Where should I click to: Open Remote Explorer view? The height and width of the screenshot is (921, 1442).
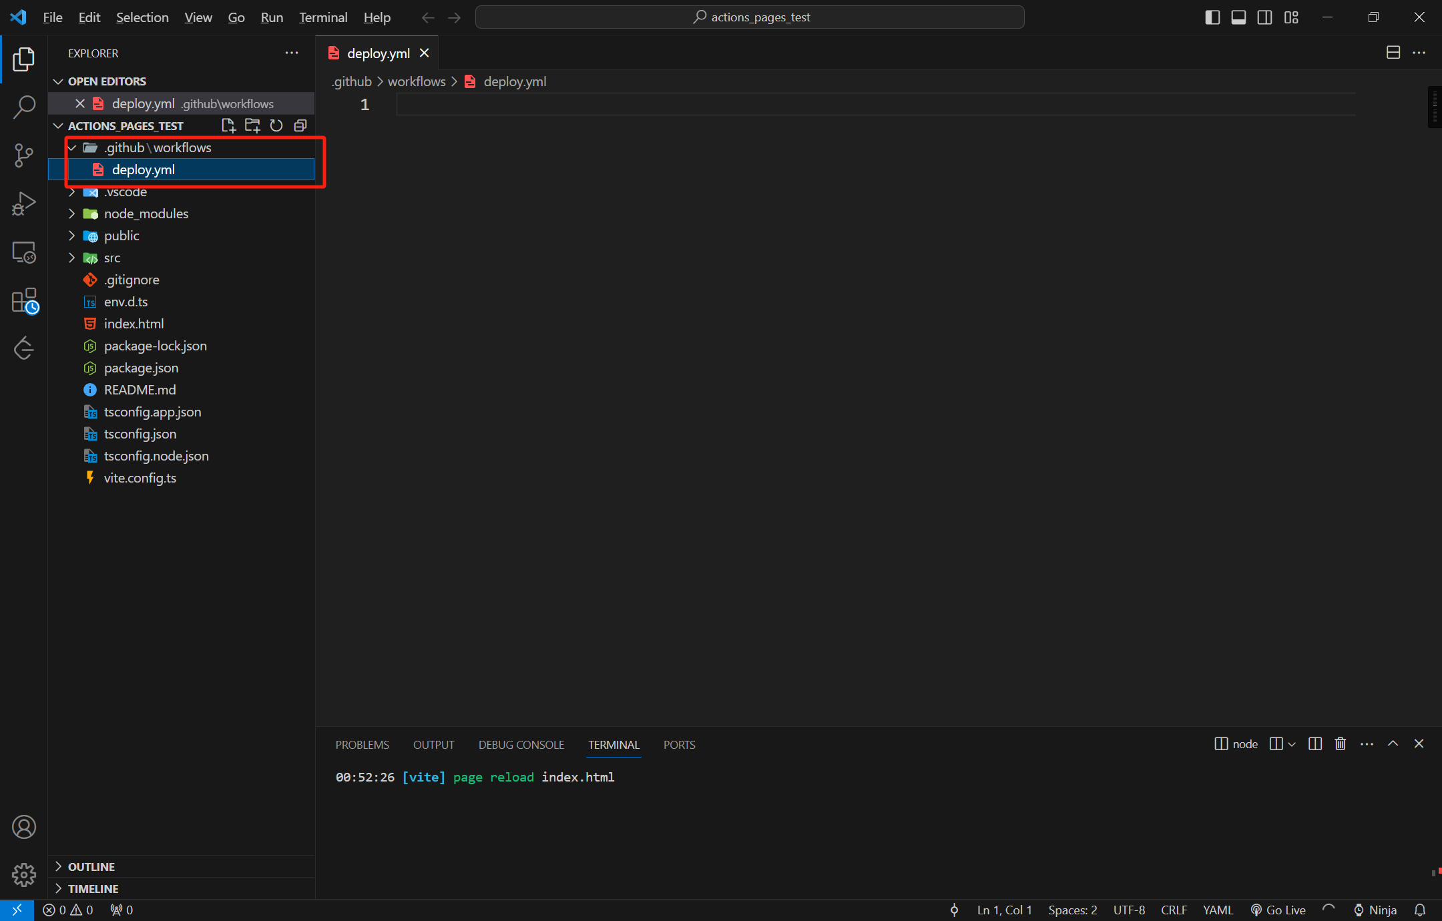coord(24,252)
